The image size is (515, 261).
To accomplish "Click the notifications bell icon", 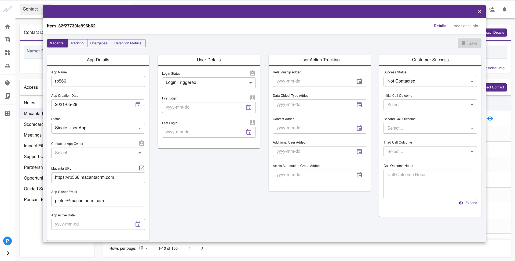I will coord(504,10).
